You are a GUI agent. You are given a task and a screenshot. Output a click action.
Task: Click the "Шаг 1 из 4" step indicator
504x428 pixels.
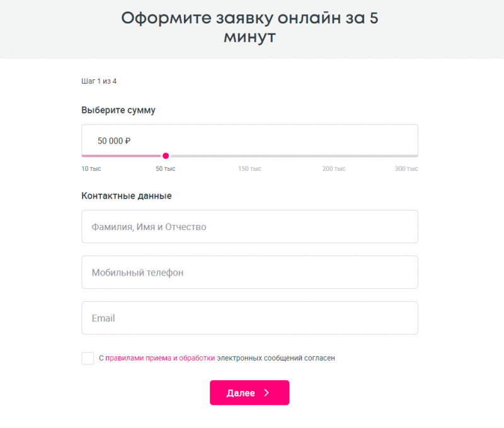(x=99, y=81)
